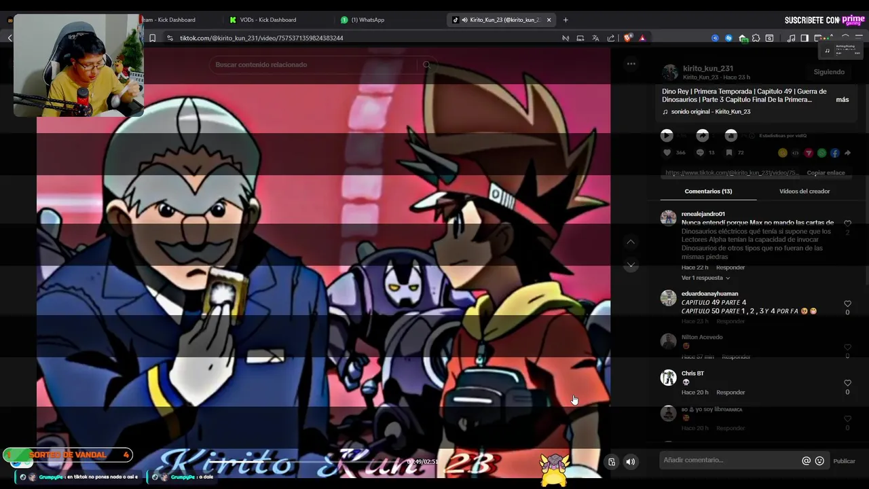Click the kirito_kun_231 username link
Image resolution: width=869 pixels, height=489 pixels.
708,69
